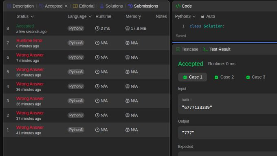Screen dimensions: 277x156
Task: Open the Testcase tab
Action: point(187,49)
